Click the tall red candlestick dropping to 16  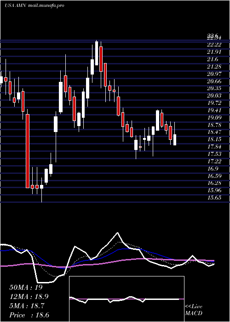28,151
